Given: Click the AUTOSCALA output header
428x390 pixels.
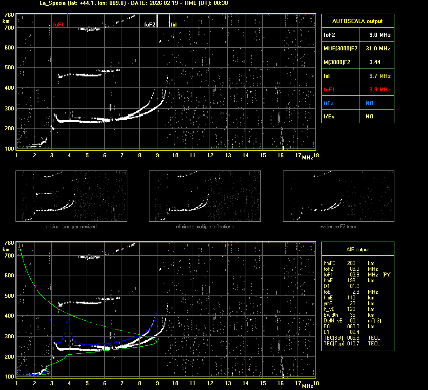Looking at the screenshot, I should pos(357,21).
